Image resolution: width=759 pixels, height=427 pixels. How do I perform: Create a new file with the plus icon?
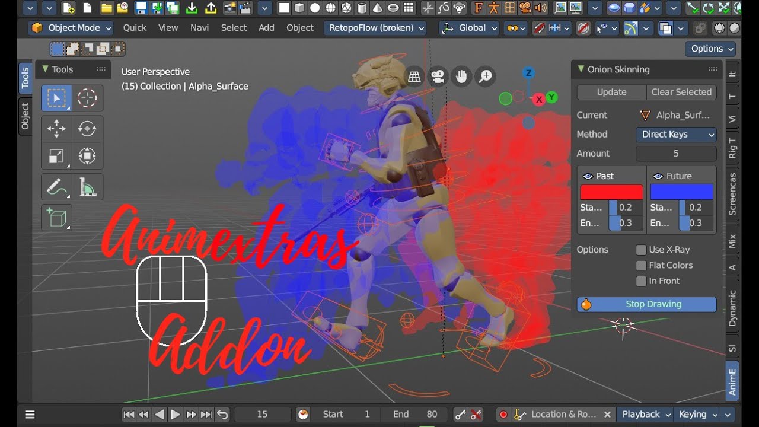click(69, 8)
